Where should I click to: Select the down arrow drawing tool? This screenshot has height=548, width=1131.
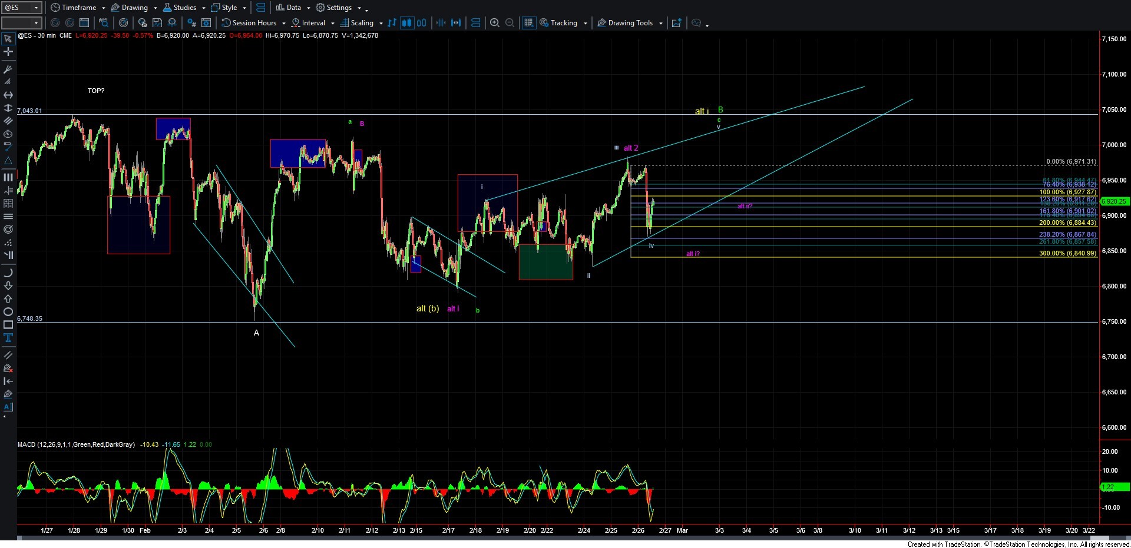(x=8, y=286)
